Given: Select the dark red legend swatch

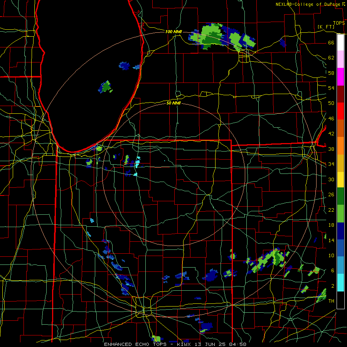Looking at the screenshot, I should 340,94.
